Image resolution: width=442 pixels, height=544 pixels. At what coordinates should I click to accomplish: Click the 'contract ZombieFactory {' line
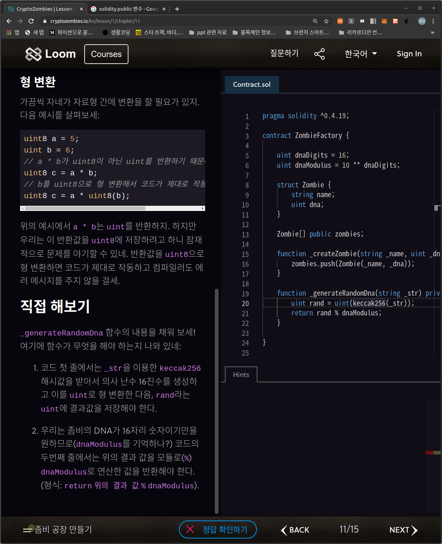[x=306, y=136]
